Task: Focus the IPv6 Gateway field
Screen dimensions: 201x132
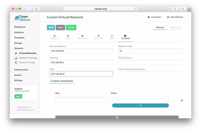Action: [x=150, y=62]
